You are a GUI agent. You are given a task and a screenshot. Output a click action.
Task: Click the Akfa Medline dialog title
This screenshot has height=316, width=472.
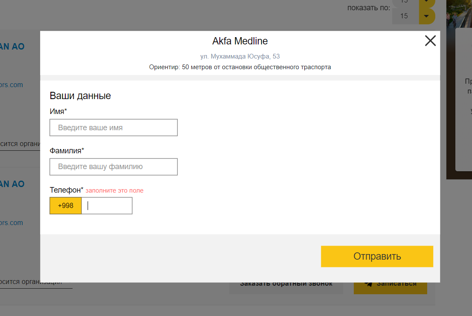tap(240, 41)
